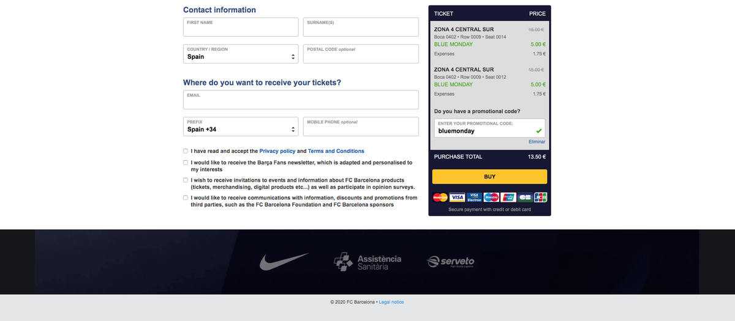Click the Assistència Sanitària sponsor logo
The height and width of the screenshot is (321, 735).
(367, 262)
